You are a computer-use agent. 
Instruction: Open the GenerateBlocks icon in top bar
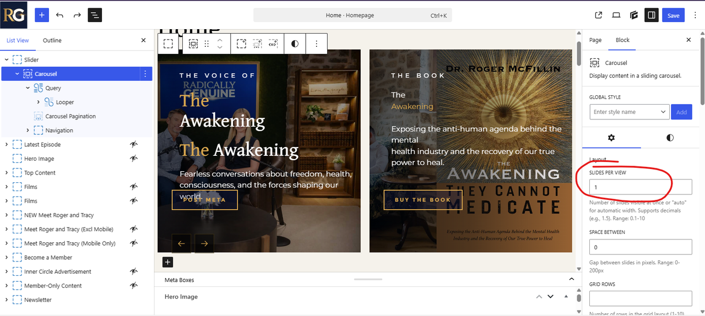click(x=634, y=15)
